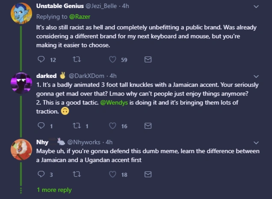Reply to Unstable Genius's tweet

(x=41, y=59)
